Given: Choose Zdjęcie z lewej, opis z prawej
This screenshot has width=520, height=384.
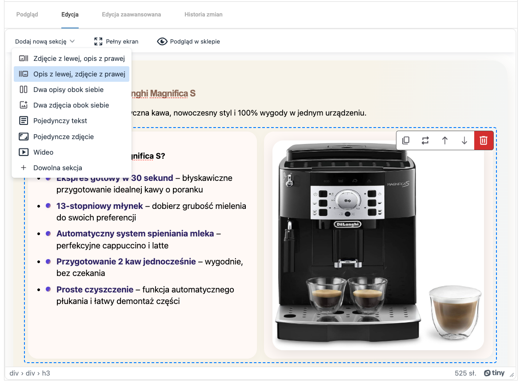Looking at the screenshot, I should coord(72,58).
